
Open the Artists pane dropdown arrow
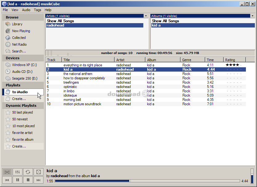(146, 16)
